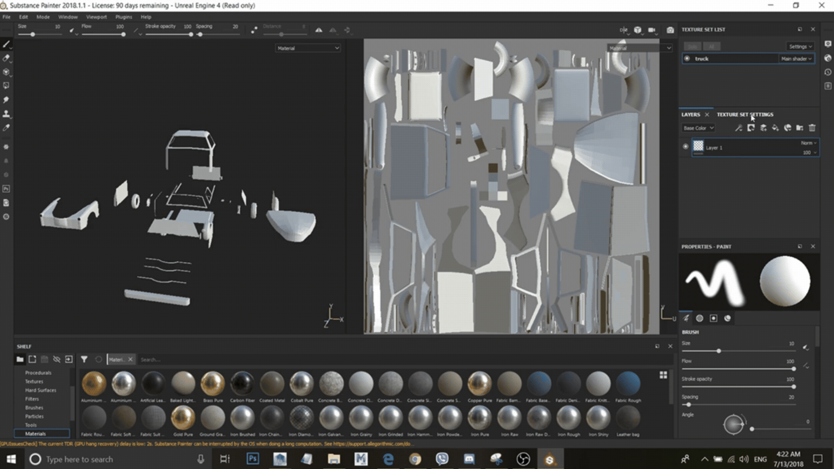Toggle pen pressure for brush Size

tap(806, 347)
